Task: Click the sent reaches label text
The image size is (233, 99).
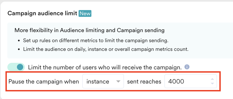Action: pyautogui.click(x=144, y=82)
